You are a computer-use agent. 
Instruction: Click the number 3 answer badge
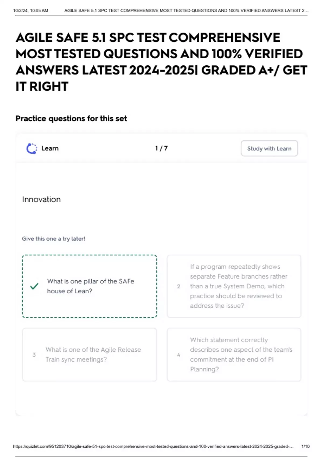pos(34,355)
